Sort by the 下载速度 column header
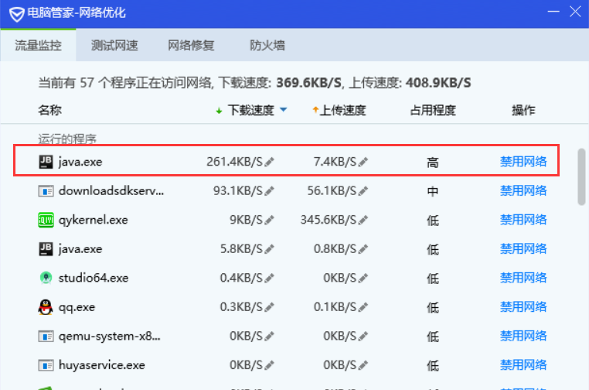 [x=251, y=110]
